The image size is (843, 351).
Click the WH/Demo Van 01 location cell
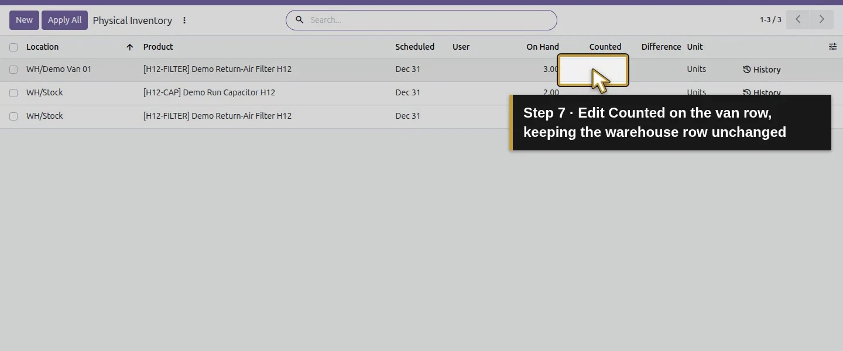59,69
